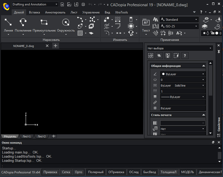Click the Полярный status bar button

tap(95, 172)
